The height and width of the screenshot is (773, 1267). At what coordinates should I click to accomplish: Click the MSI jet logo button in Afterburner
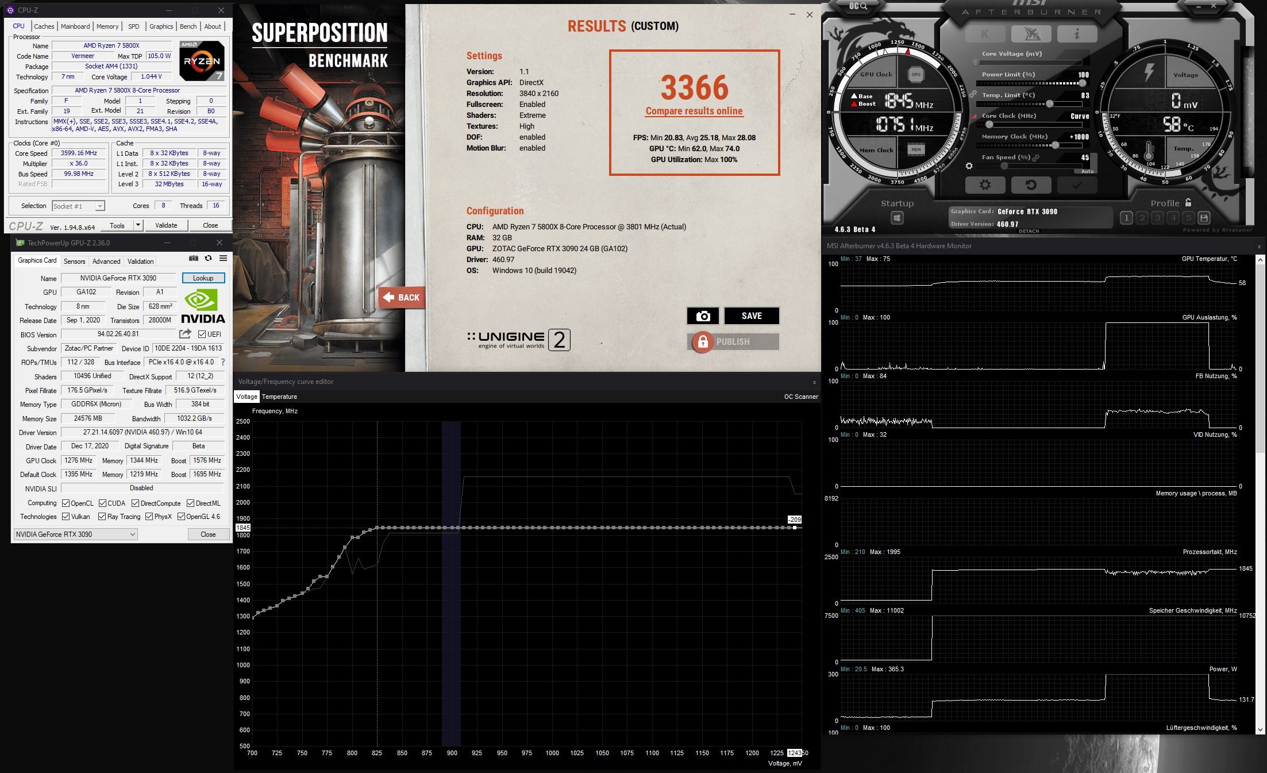pos(1031,34)
